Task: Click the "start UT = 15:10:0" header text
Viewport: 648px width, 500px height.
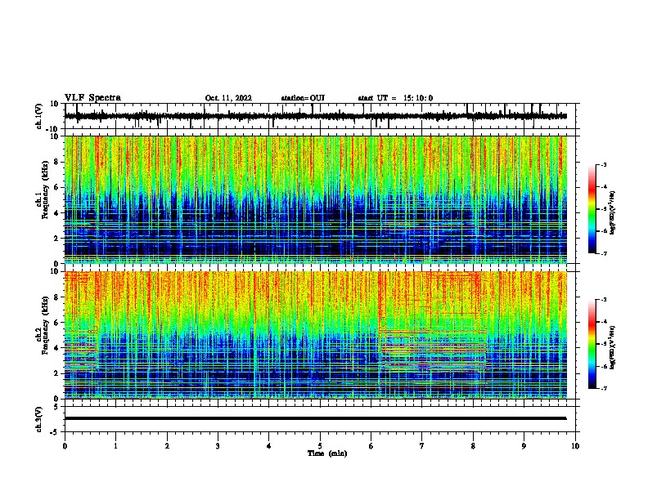Action: [395, 98]
